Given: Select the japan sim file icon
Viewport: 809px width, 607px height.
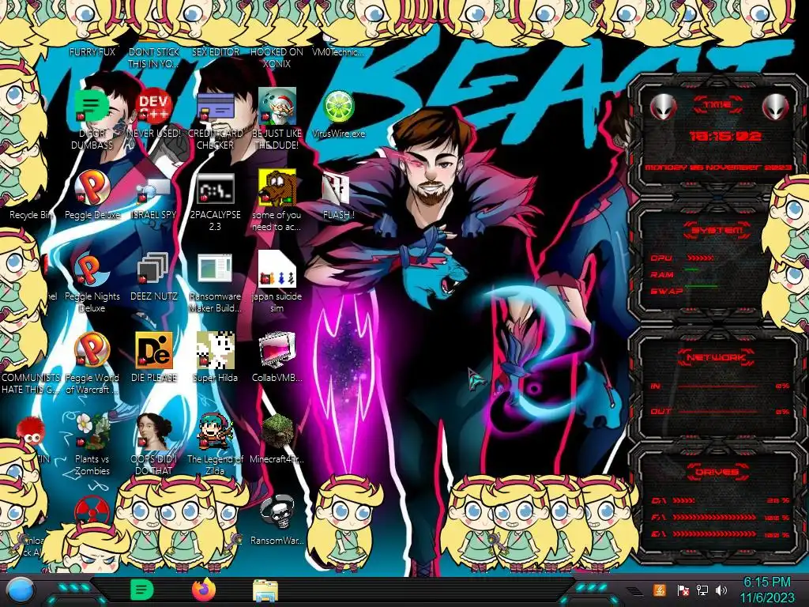Looking at the screenshot, I should [x=277, y=270].
